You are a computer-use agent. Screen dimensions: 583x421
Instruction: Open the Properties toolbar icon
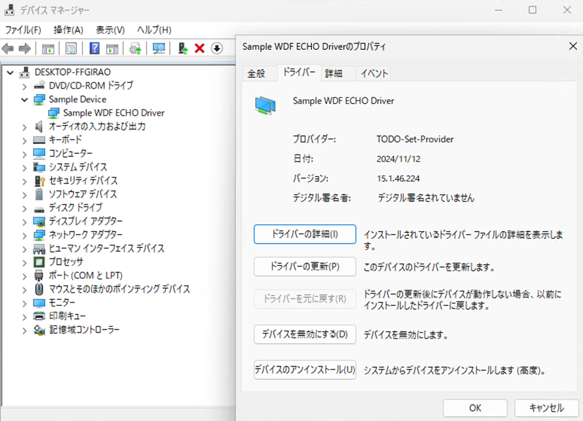(x=70, y=48)
